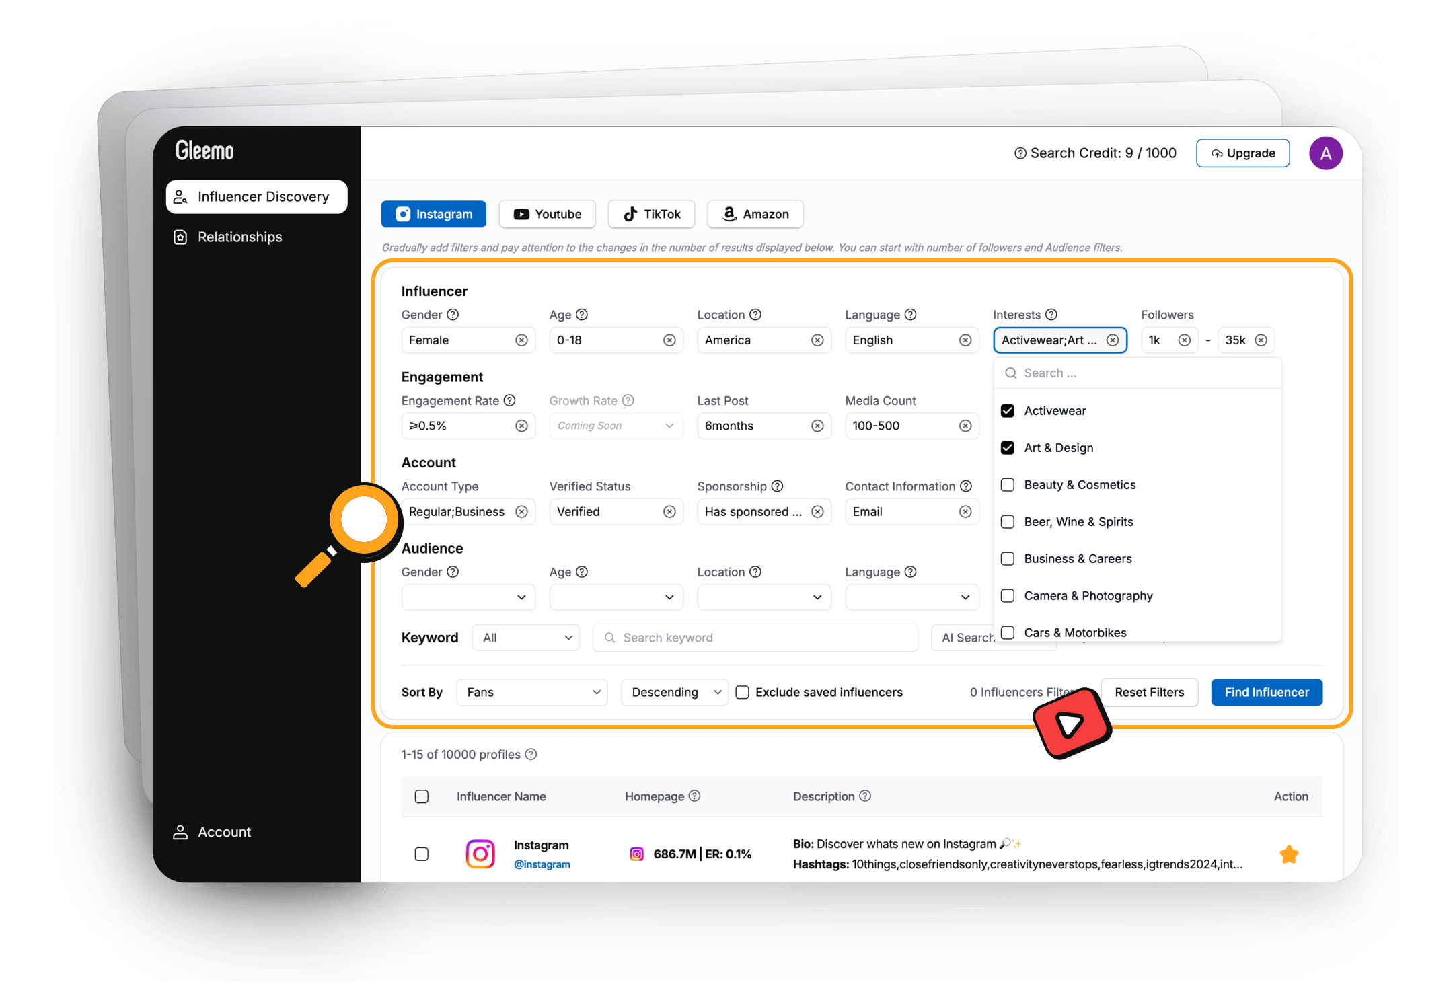Clear the Has sponsored filter
The image size is (1453, 982).
[817, 512]
